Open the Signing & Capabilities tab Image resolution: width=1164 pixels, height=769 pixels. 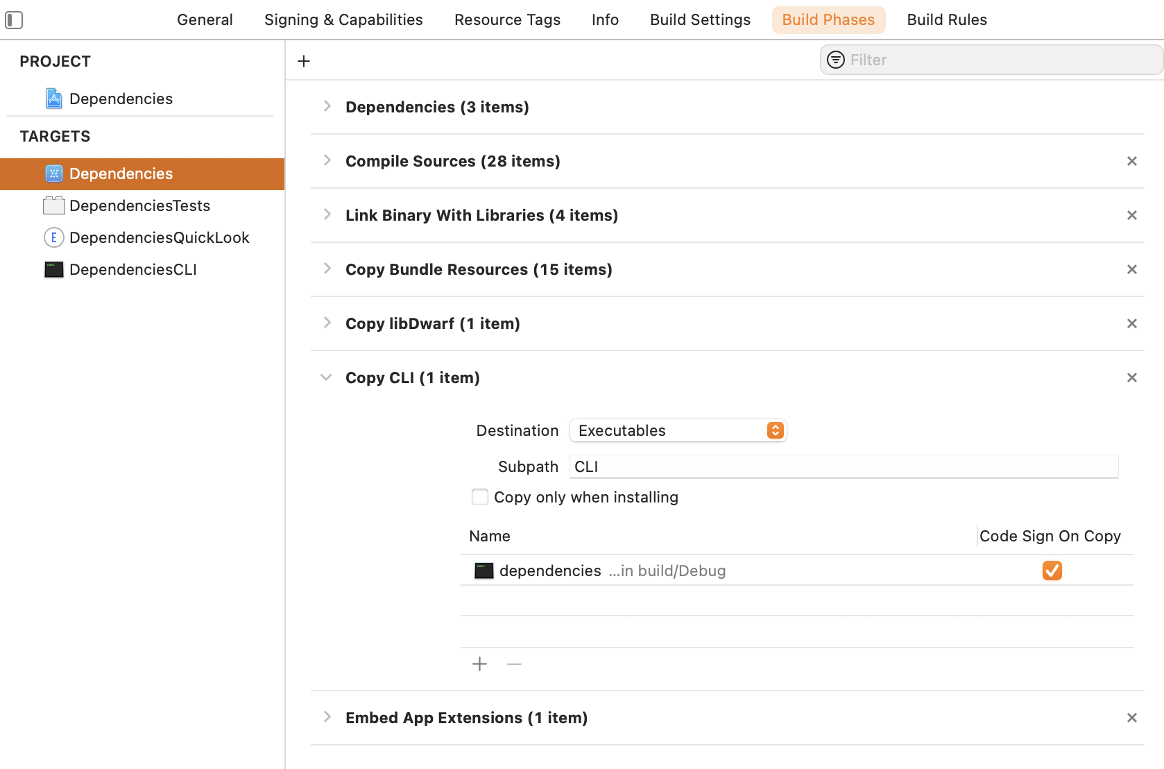point(343,19)
